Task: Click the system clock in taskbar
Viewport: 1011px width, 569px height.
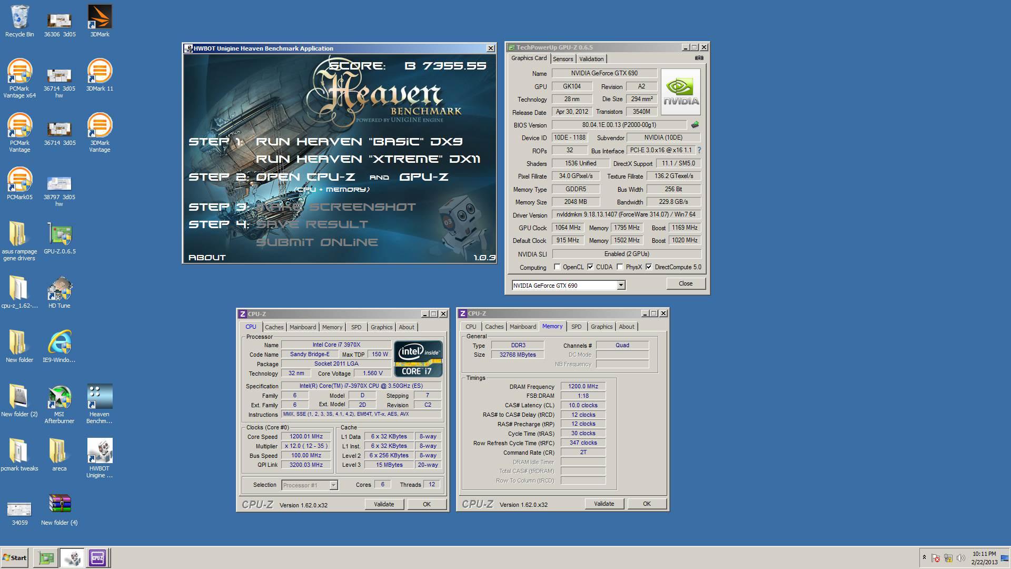Action: point(984,558)
